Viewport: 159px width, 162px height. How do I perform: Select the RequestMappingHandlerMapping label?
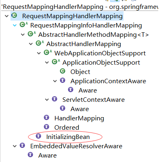tap(72, 16)
